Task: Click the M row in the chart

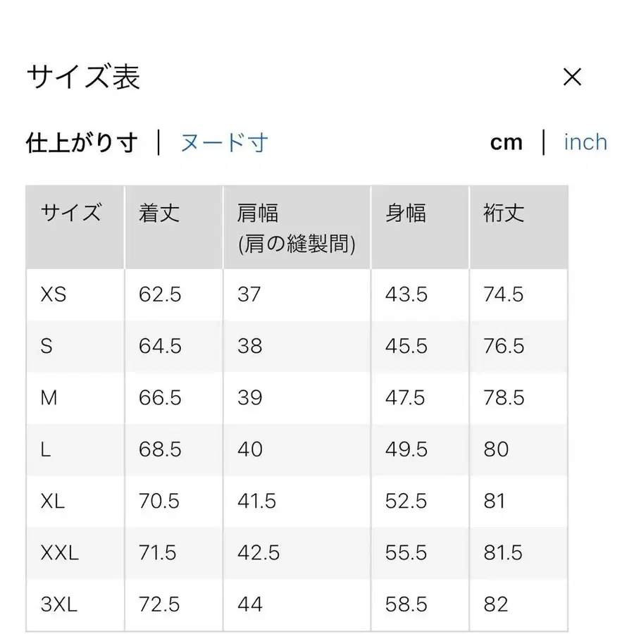Action: point(49,397)
